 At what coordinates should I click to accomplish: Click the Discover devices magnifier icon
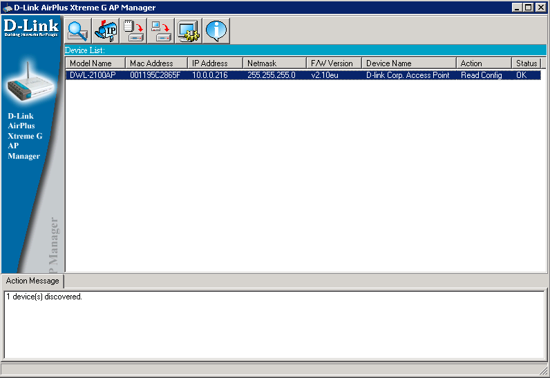point(77,31)
